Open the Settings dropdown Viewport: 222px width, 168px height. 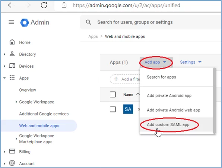(x=191, y=62)
